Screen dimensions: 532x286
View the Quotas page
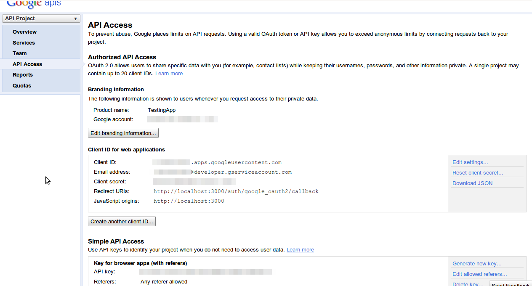21,85
